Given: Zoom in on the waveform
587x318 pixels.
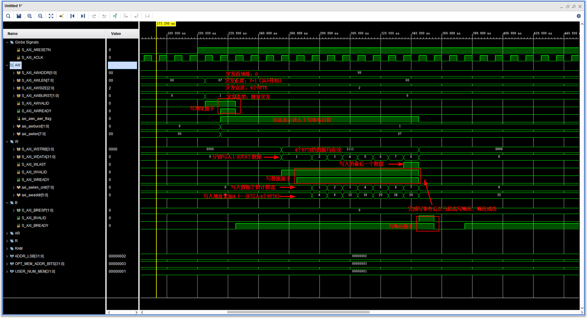Looking at the screenshot, I should point(29,16).
